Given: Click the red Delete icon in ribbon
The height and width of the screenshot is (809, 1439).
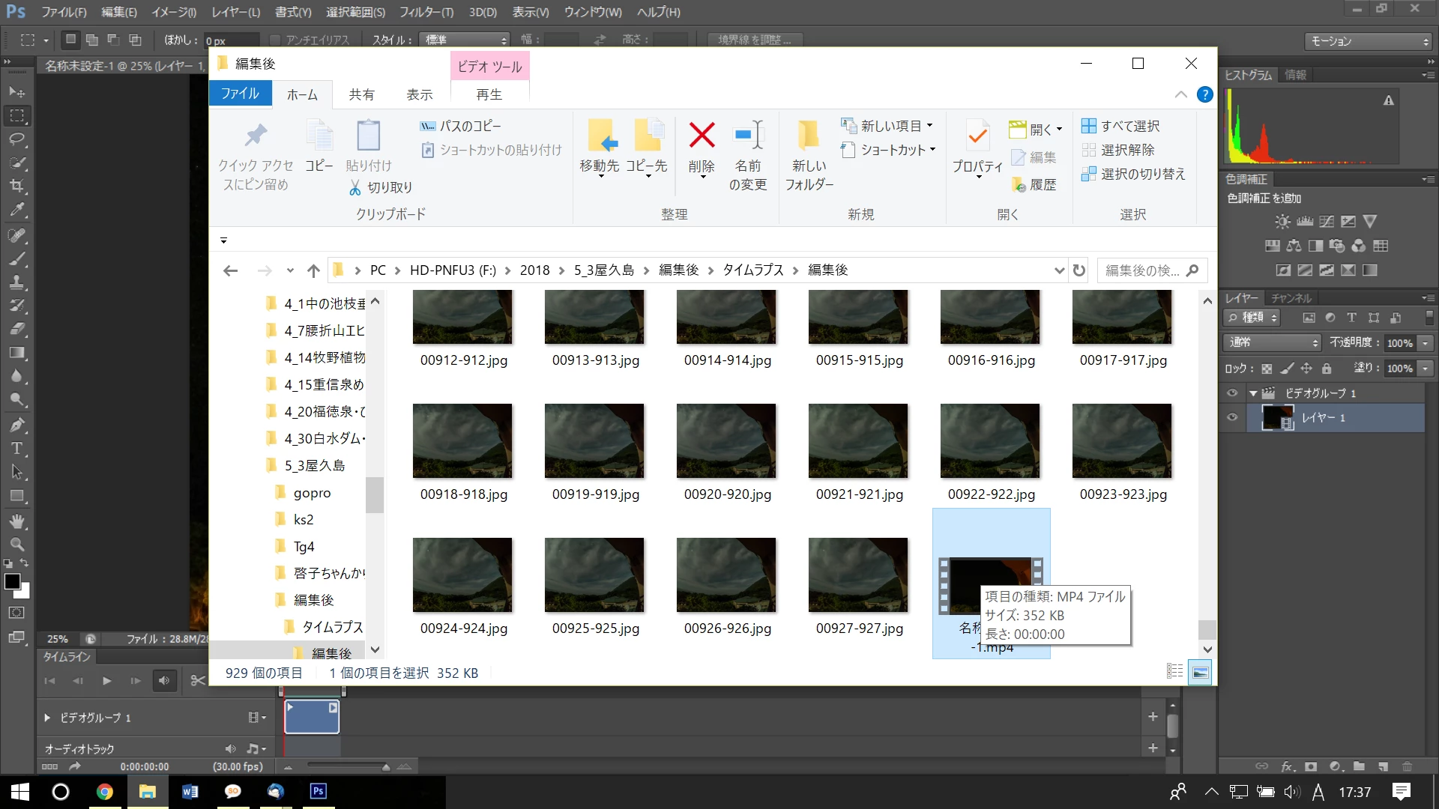Looking at the screenshot, I should click(702, 136).
